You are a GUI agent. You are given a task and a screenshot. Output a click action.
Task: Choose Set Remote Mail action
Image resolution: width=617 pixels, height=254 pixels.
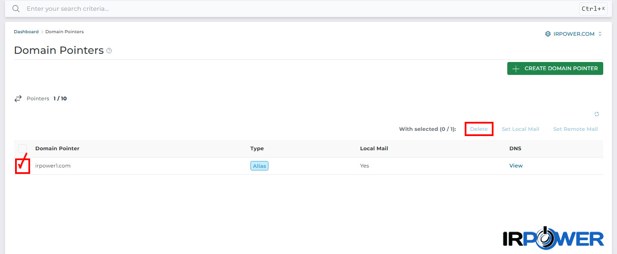click(x=575, y=129)
